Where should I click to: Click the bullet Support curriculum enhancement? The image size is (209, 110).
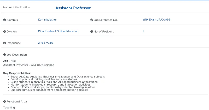pos(49,90)
